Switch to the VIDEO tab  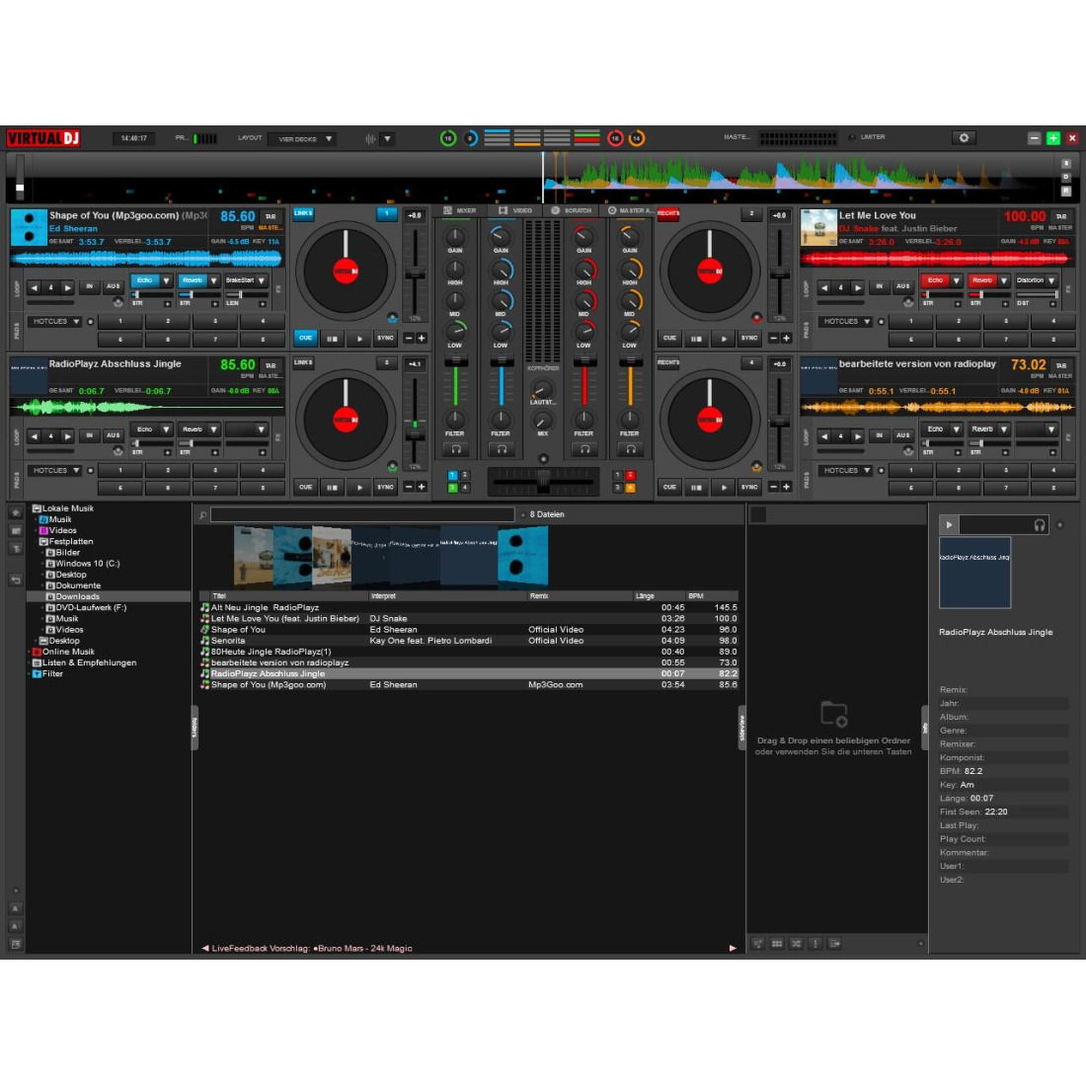click(x=515, y=210)
